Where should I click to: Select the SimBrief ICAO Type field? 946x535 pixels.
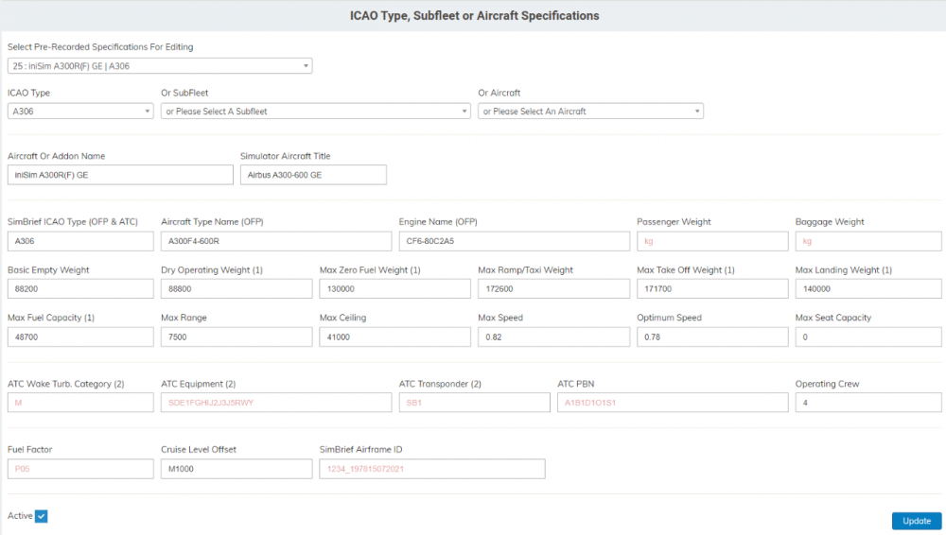[x=80, y=241]
